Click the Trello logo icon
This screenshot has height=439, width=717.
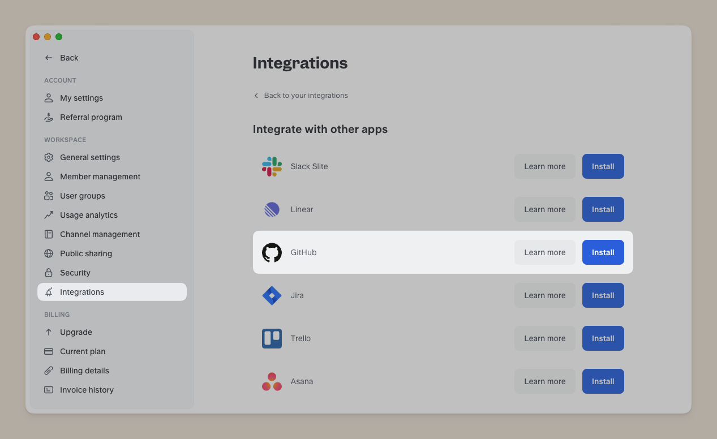click(x=272, y=338)
